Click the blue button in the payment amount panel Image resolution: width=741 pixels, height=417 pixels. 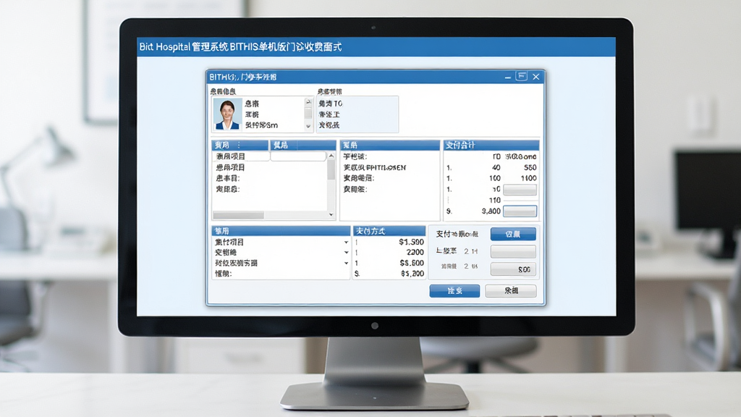[x=513, y=234]
